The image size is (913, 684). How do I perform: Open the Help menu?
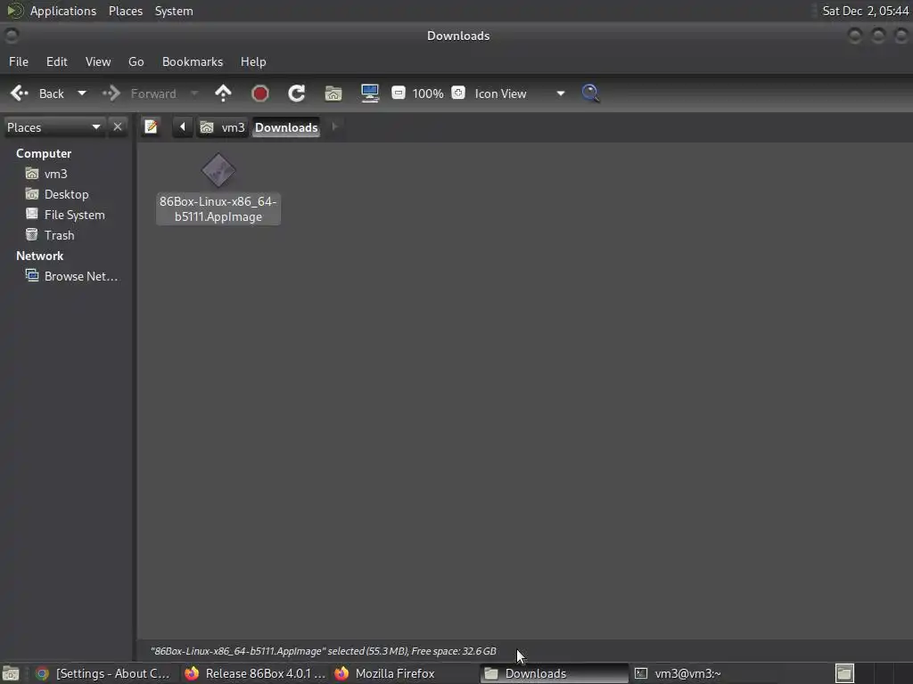(x=253, y=61)
